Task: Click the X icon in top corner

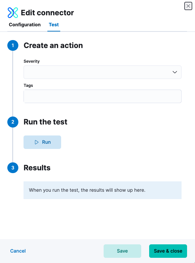Action: (188, 6)
